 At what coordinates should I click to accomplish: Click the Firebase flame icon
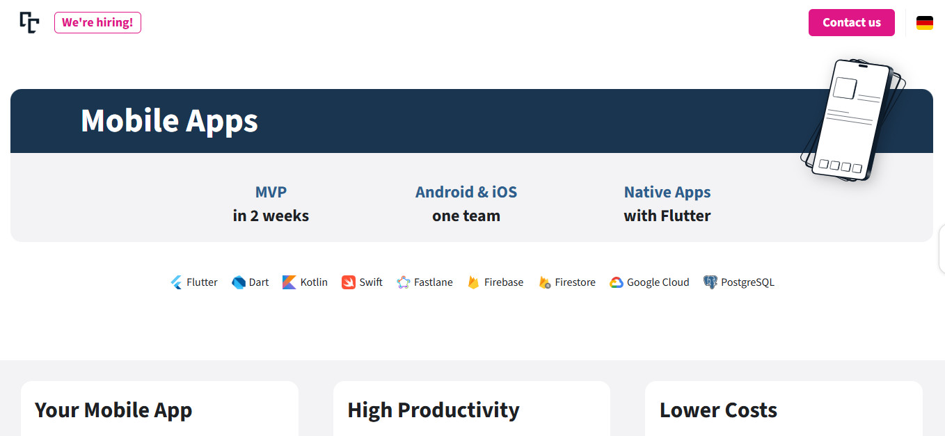473,282
